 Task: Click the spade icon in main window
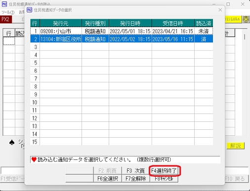pos(12,143)
